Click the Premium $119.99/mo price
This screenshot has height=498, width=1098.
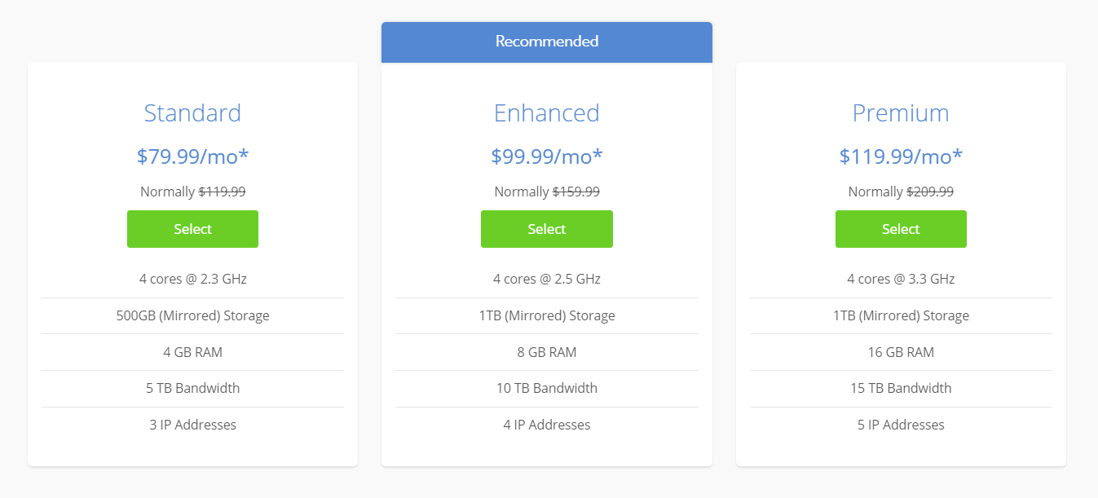click(x=901, y=156)
